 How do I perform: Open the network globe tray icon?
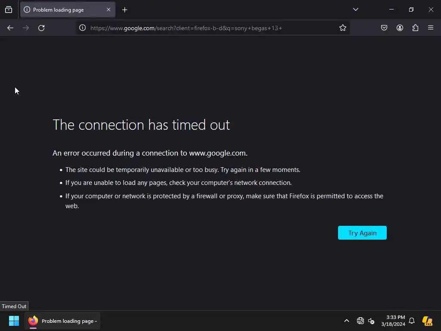pos(360,321)
